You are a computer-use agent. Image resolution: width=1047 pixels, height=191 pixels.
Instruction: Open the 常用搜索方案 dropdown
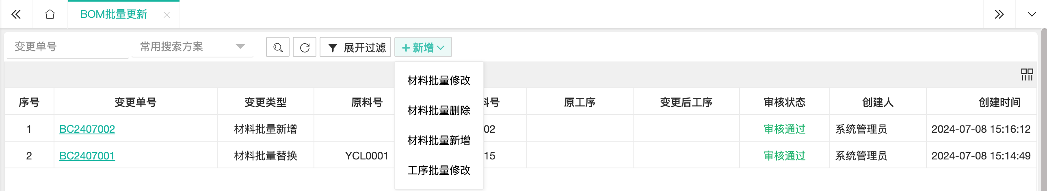click(192, 47)
